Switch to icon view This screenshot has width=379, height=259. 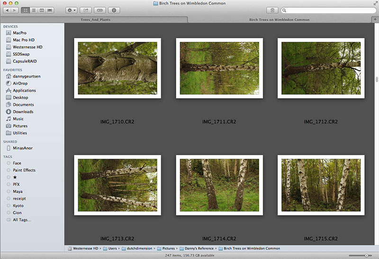pyautogui.click(x=26, y=10)
